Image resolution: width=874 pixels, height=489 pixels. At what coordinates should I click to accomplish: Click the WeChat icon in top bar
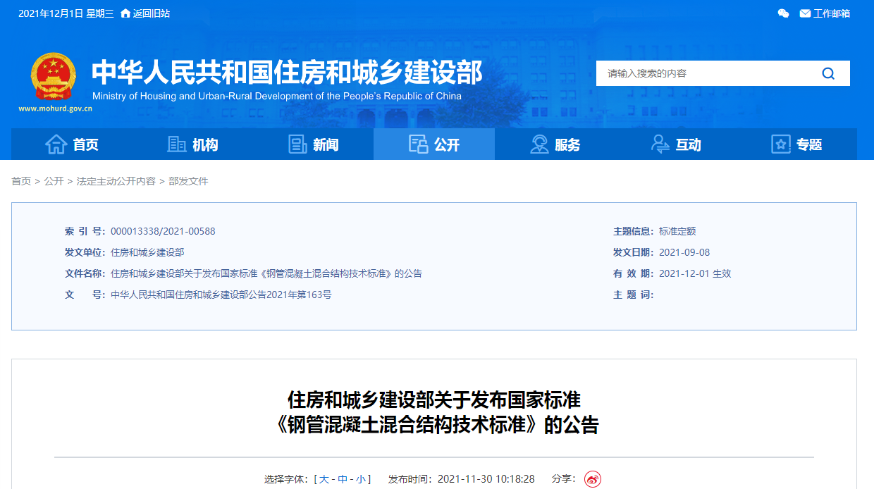pyautogui.click(x=783, y=13)
